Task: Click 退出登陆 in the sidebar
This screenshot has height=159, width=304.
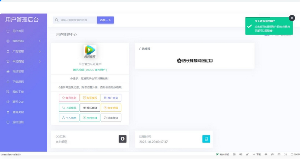Action: pos(18,122)
